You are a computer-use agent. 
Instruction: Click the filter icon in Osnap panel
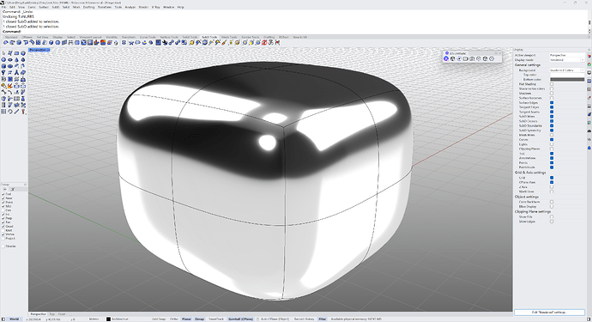13,189
